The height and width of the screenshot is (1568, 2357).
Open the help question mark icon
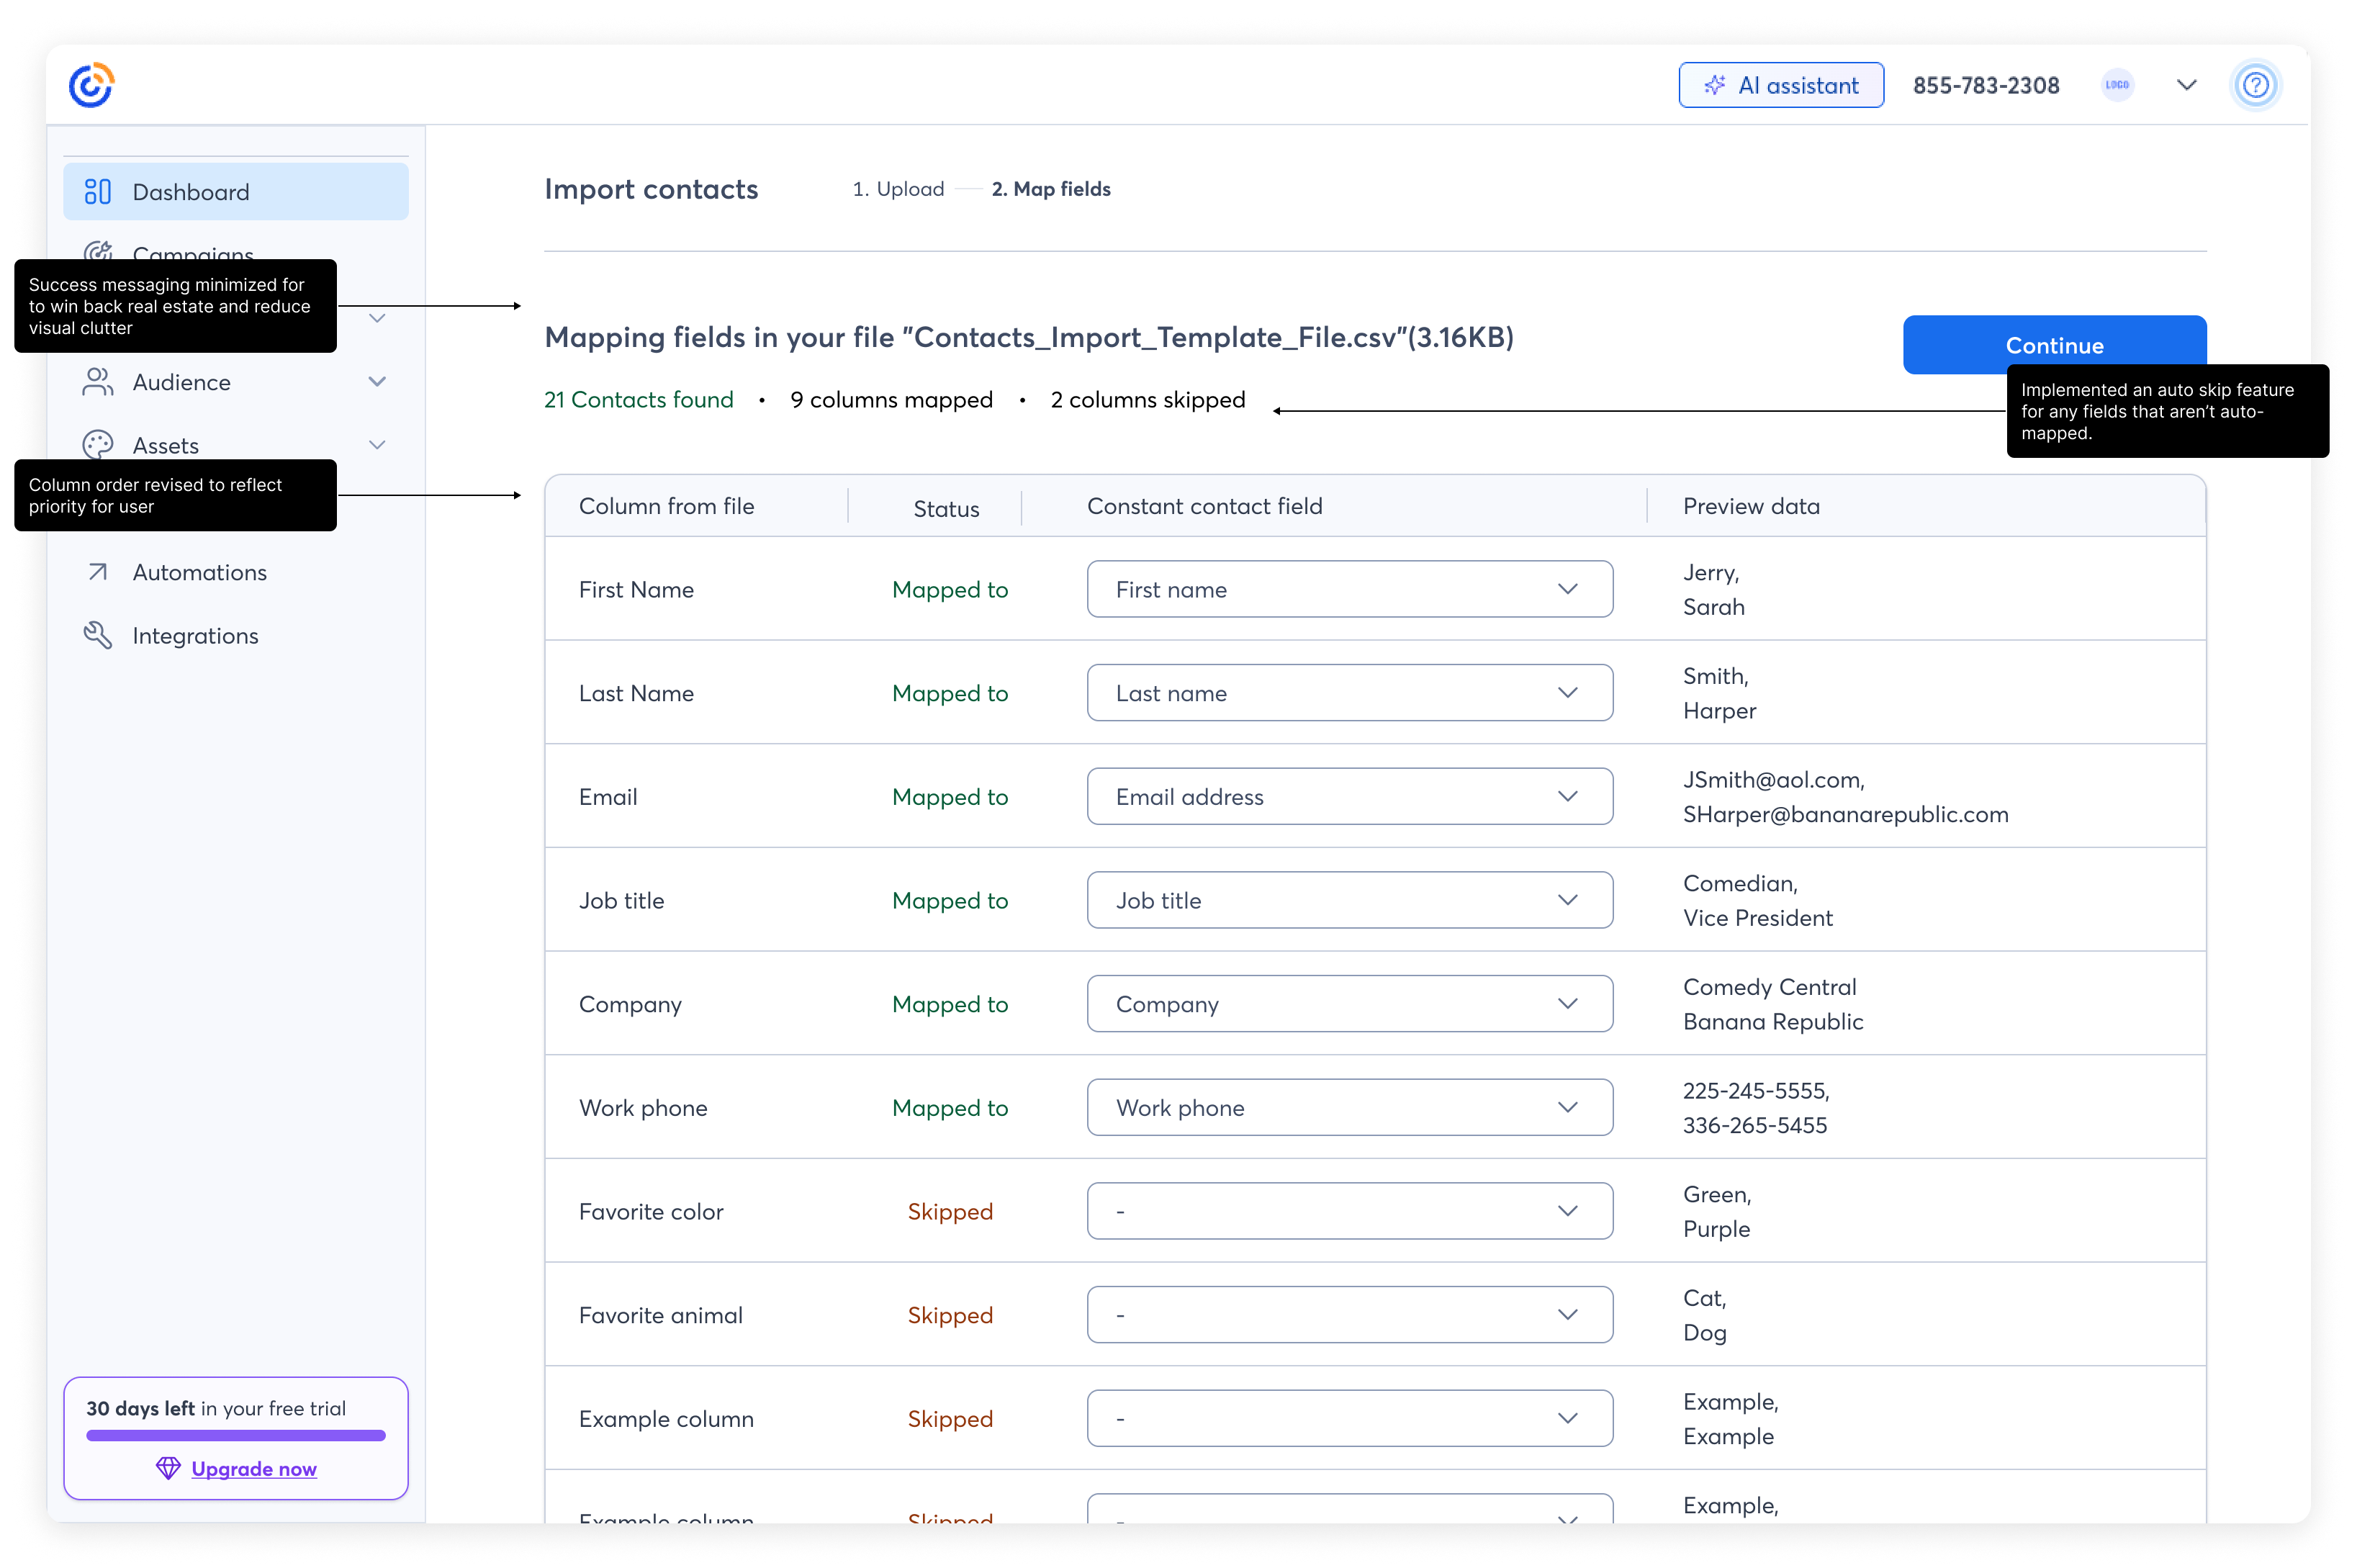pyautogui.click(x=2255, y=85)
